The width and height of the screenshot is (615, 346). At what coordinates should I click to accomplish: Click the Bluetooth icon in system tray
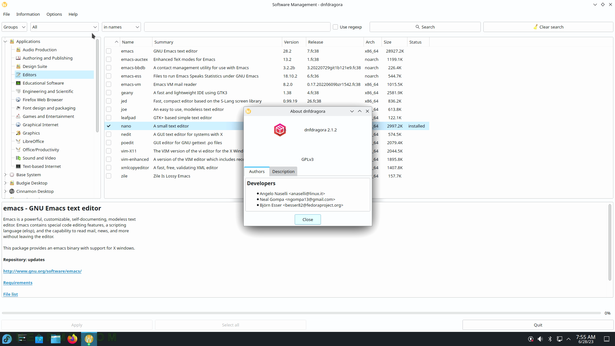point(550,339)
